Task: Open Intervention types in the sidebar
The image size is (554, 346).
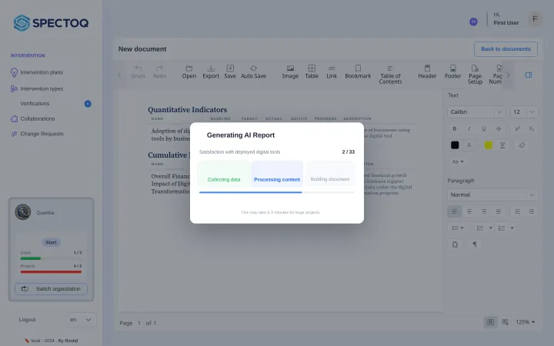Action: pos(42,88)
